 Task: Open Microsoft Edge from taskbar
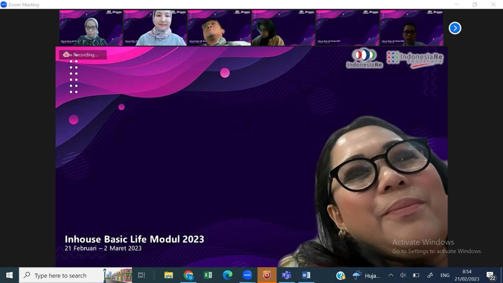228,275
